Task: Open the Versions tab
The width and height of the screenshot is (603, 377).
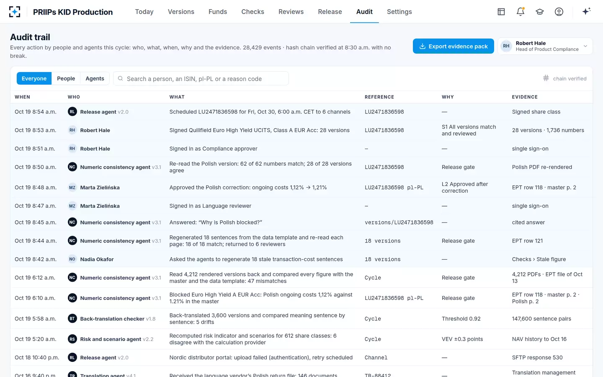Action: tap(181, 12)
